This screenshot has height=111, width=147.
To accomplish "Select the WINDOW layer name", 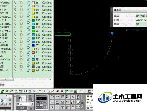I will tap(5, 60).
